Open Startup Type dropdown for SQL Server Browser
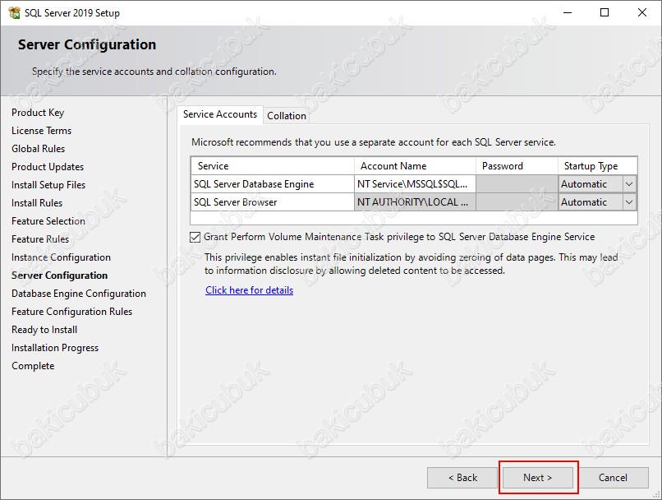Image resolution: width=662 pixels, height=500 pixels. tap(629, 202)
